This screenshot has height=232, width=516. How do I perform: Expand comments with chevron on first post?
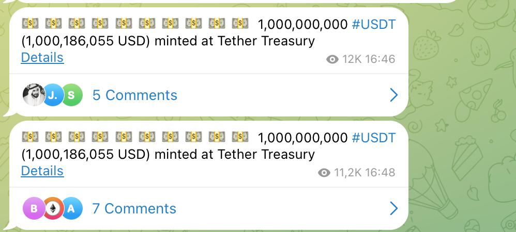tap(394, 95)
